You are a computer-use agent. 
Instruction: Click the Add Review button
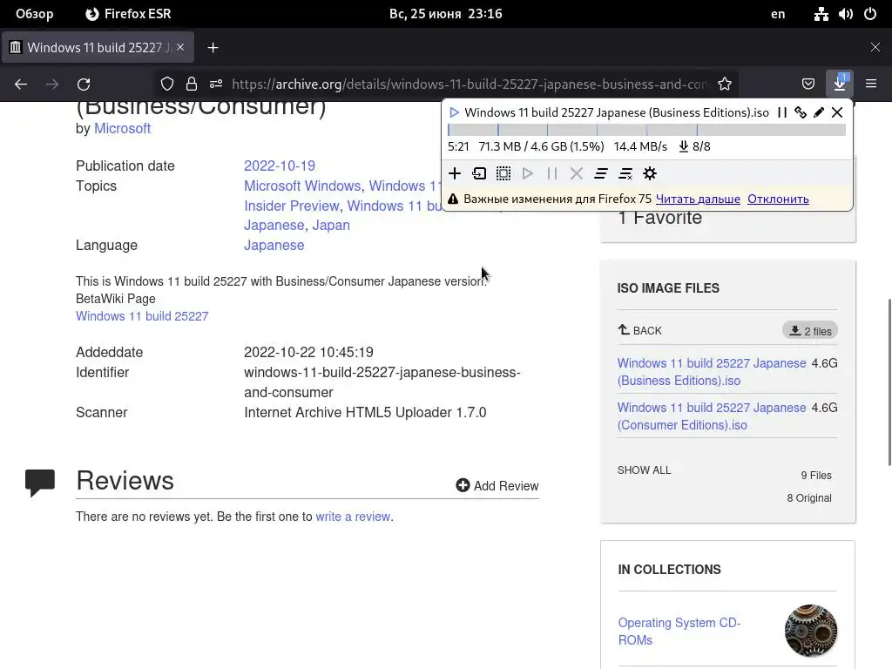click(x=497, y=485)
